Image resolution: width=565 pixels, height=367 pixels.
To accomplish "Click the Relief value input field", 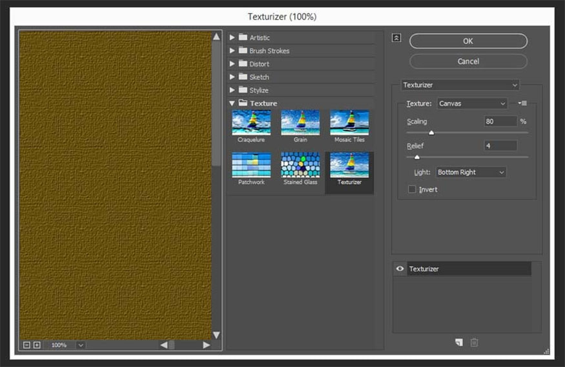I will pos(500,146).
